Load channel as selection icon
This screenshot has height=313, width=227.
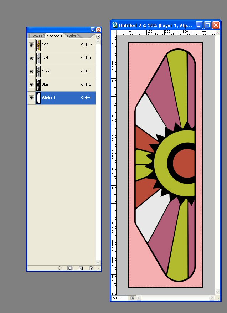pyautogui.click(x=60, y=268)
